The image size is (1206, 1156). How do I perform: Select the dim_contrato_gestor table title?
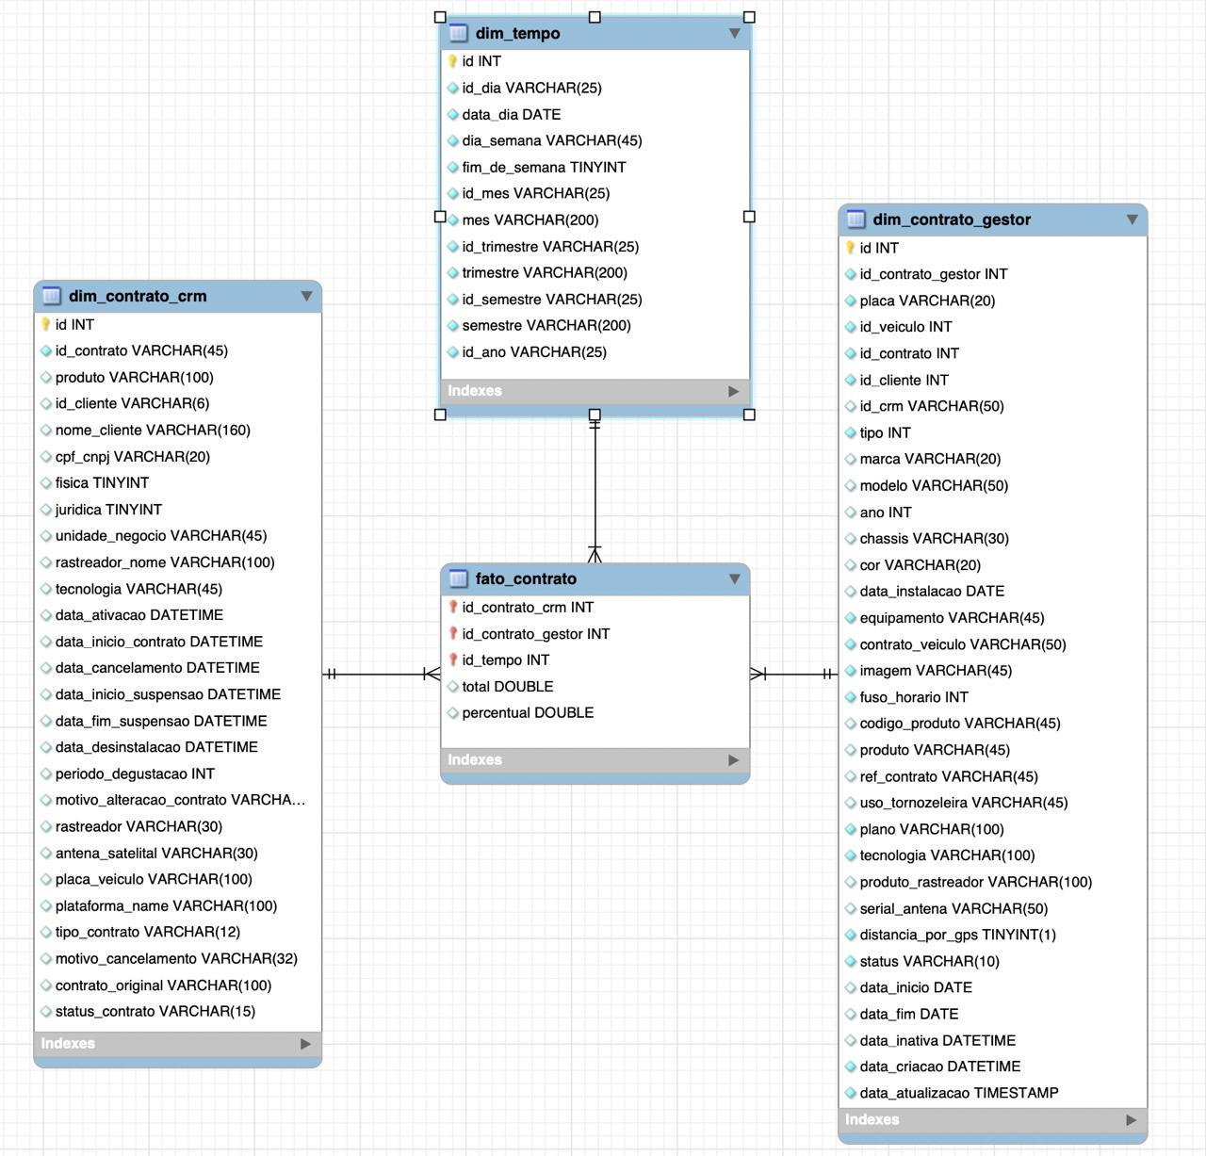[952, 220]
